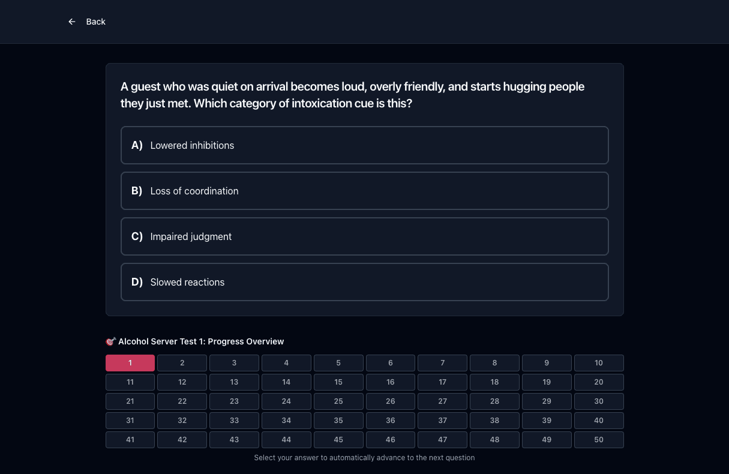Screen dimensions: 729x474
Task: Open question 10 from the overview
Action: point(599,363)
